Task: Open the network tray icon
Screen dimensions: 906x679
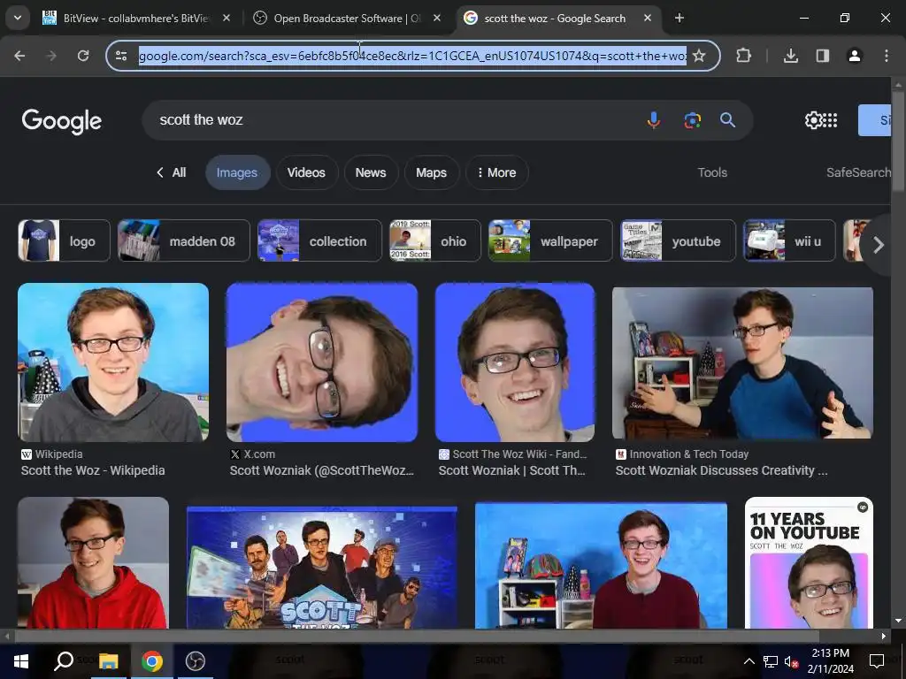Action: pos(771,661)
